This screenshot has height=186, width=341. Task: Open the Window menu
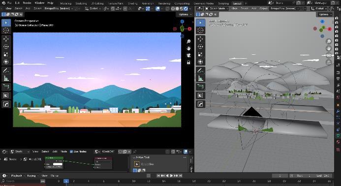[x=39, y=3]
